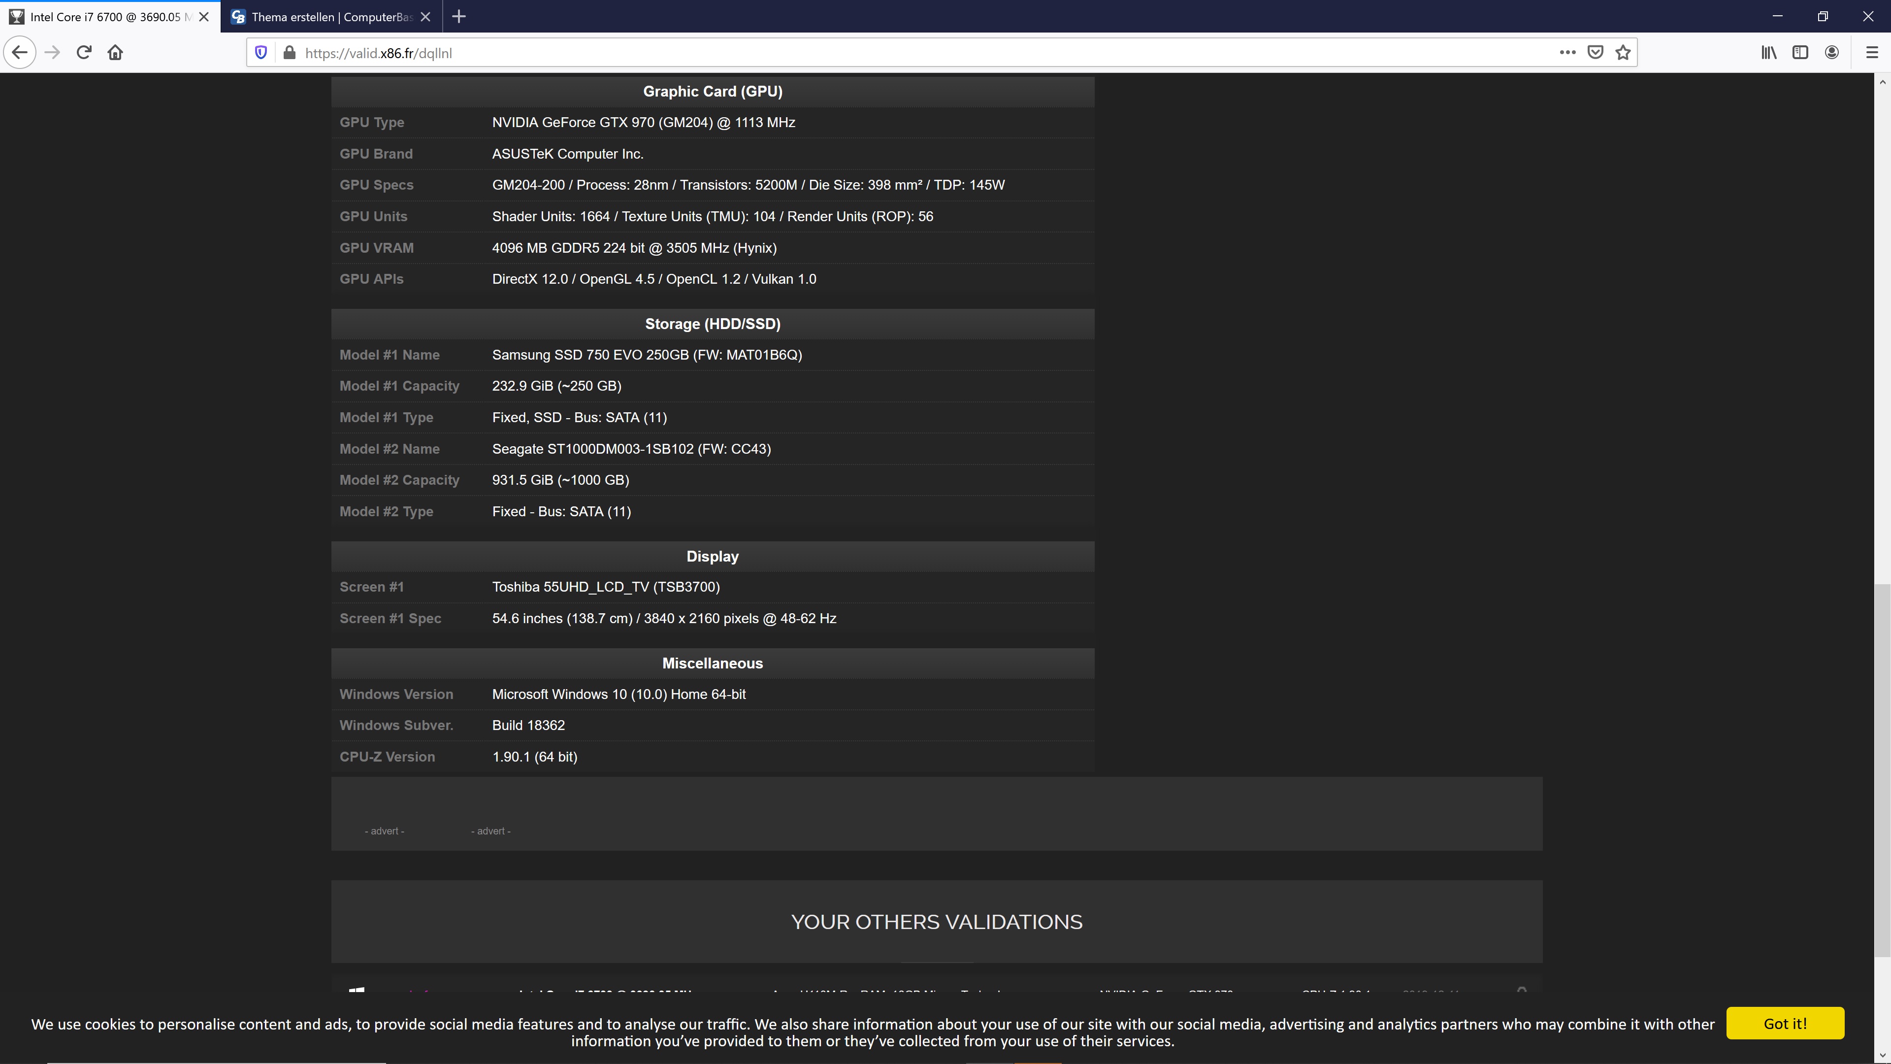Open the Firefox hamburger menu
The height and width of the screenshot is (1064, 1891).
tap(1871, 52)
